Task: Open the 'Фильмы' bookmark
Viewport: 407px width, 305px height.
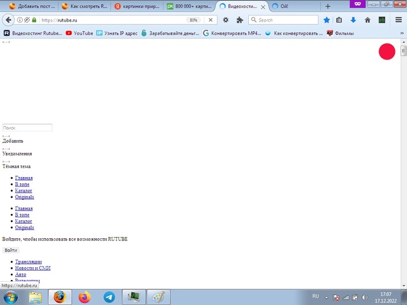Action: 340,33
